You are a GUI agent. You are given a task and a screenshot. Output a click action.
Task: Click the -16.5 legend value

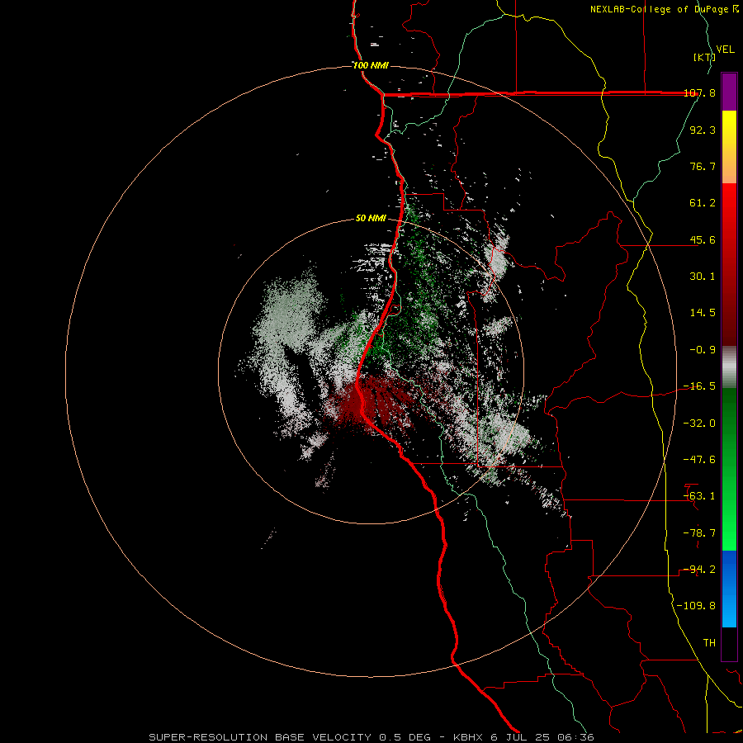pyautogui.click(x=700, y=386)
